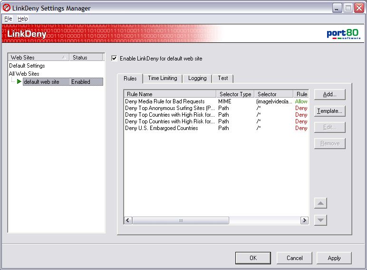Click the LinkDeny title bar app icon
Screen dimensions: 367x270
pos(7,8)
